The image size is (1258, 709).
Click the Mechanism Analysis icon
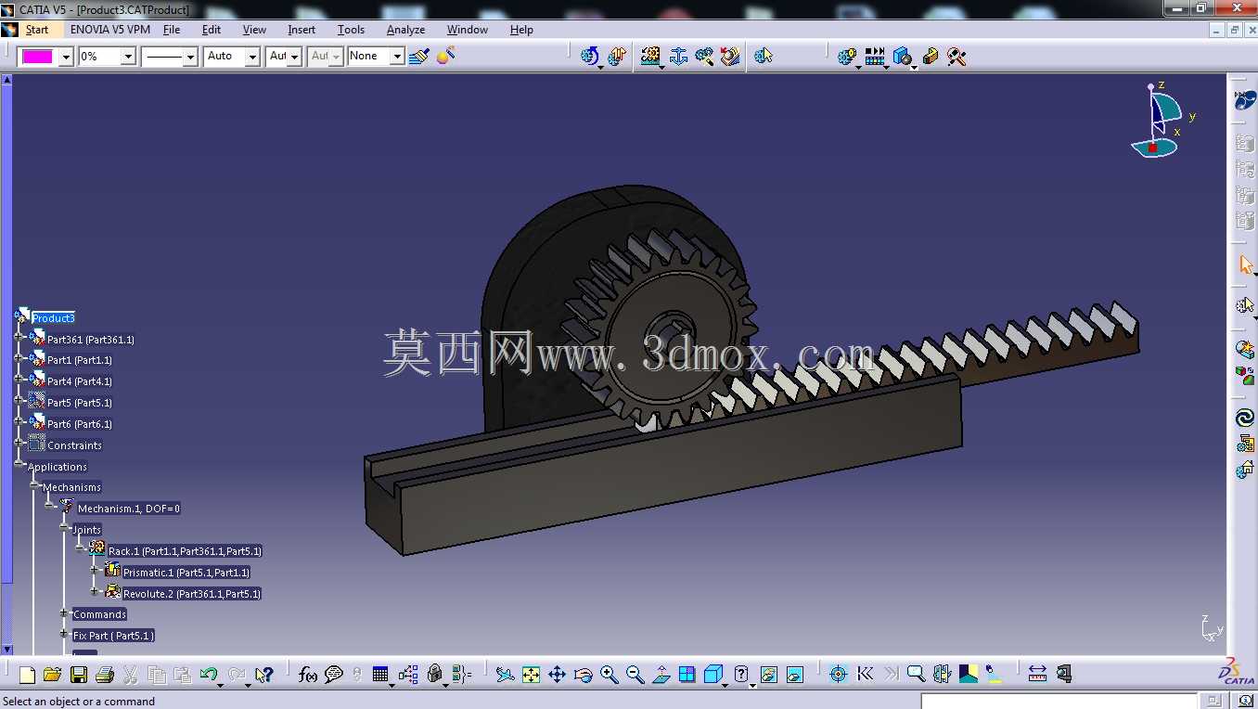click(x=764, y=57)
